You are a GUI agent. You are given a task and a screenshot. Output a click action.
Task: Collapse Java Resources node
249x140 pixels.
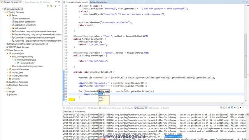pos(5,50)
